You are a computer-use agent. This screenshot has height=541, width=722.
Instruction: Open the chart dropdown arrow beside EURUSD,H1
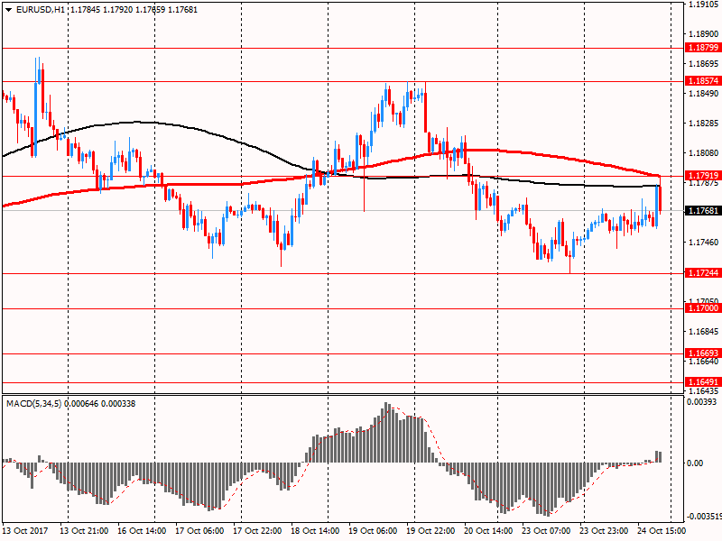[x=8, y=10]
